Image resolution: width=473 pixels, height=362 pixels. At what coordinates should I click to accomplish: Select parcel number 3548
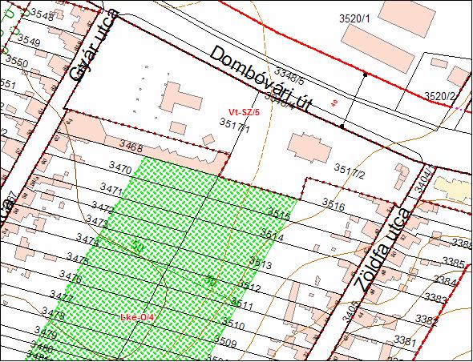pos(42,14)
